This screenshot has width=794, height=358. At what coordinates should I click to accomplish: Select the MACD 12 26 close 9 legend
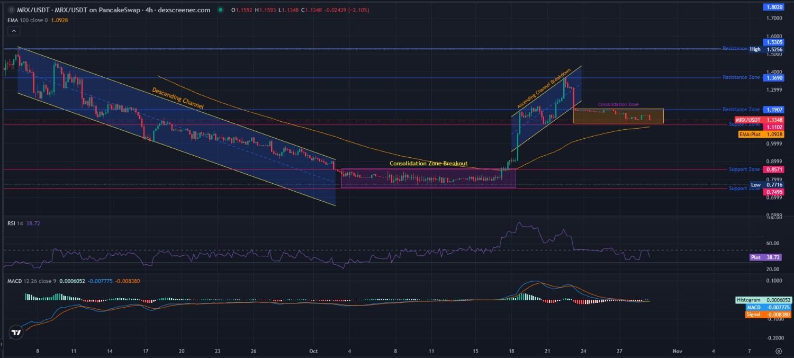point(32,281)
